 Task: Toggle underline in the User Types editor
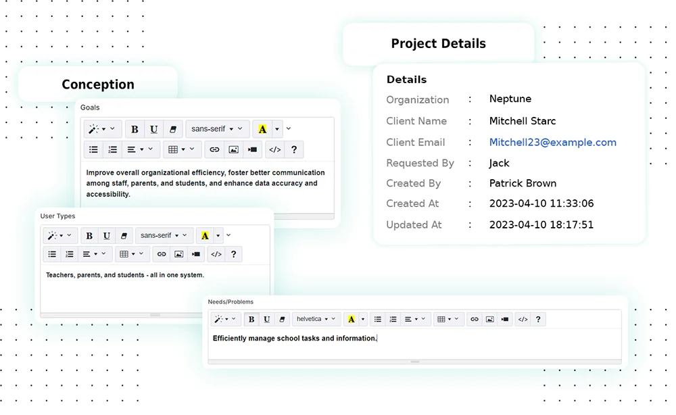106,236
